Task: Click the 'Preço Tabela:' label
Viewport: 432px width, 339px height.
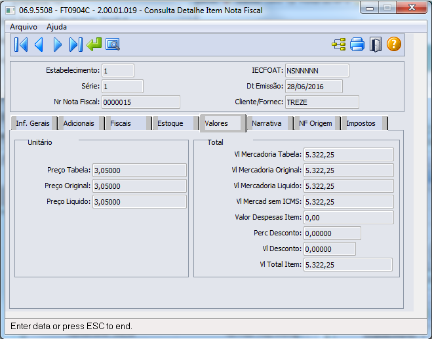Action: pos(69,170)
